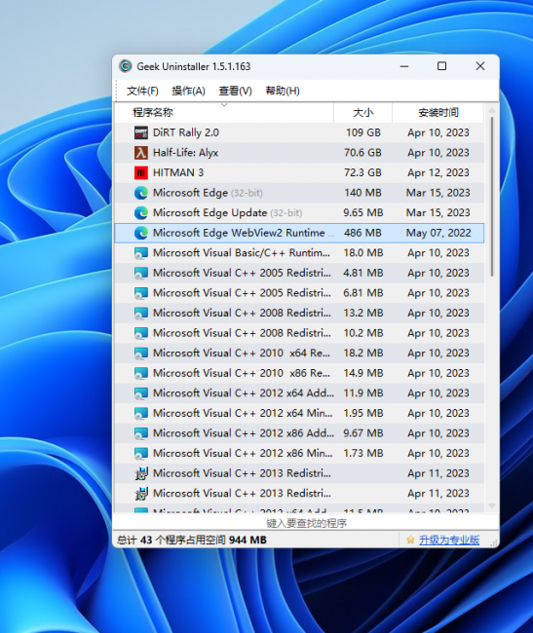Close the Geek Uninstaller window
The height and width of the screenshot is (633, 533).
click(479, 66)
